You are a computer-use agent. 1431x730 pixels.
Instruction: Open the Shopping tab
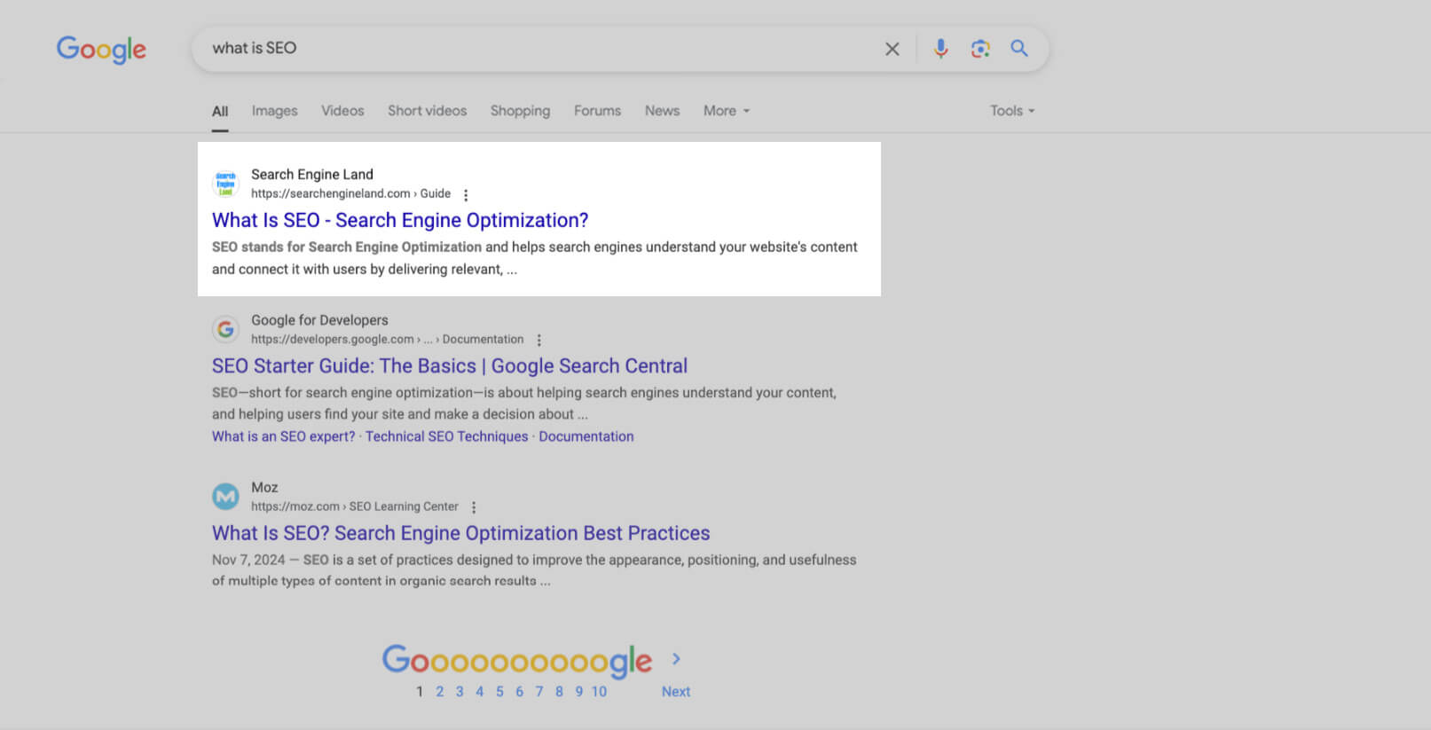520,111
